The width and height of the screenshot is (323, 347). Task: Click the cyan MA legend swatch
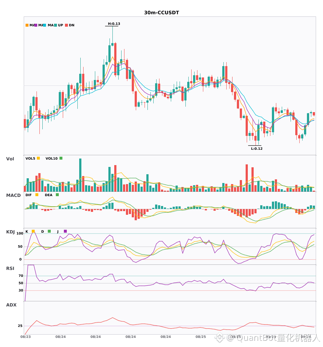tap(45, 25)
